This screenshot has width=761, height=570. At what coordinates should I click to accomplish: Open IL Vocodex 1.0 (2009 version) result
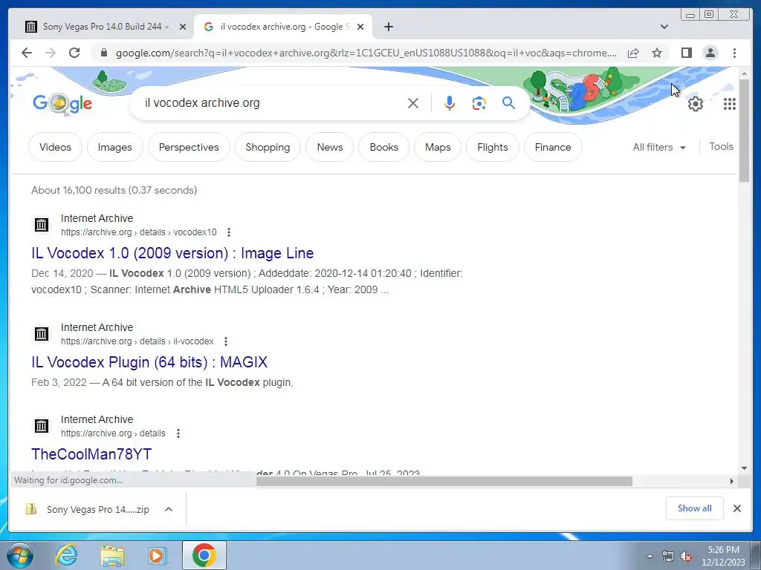[172, 253]
